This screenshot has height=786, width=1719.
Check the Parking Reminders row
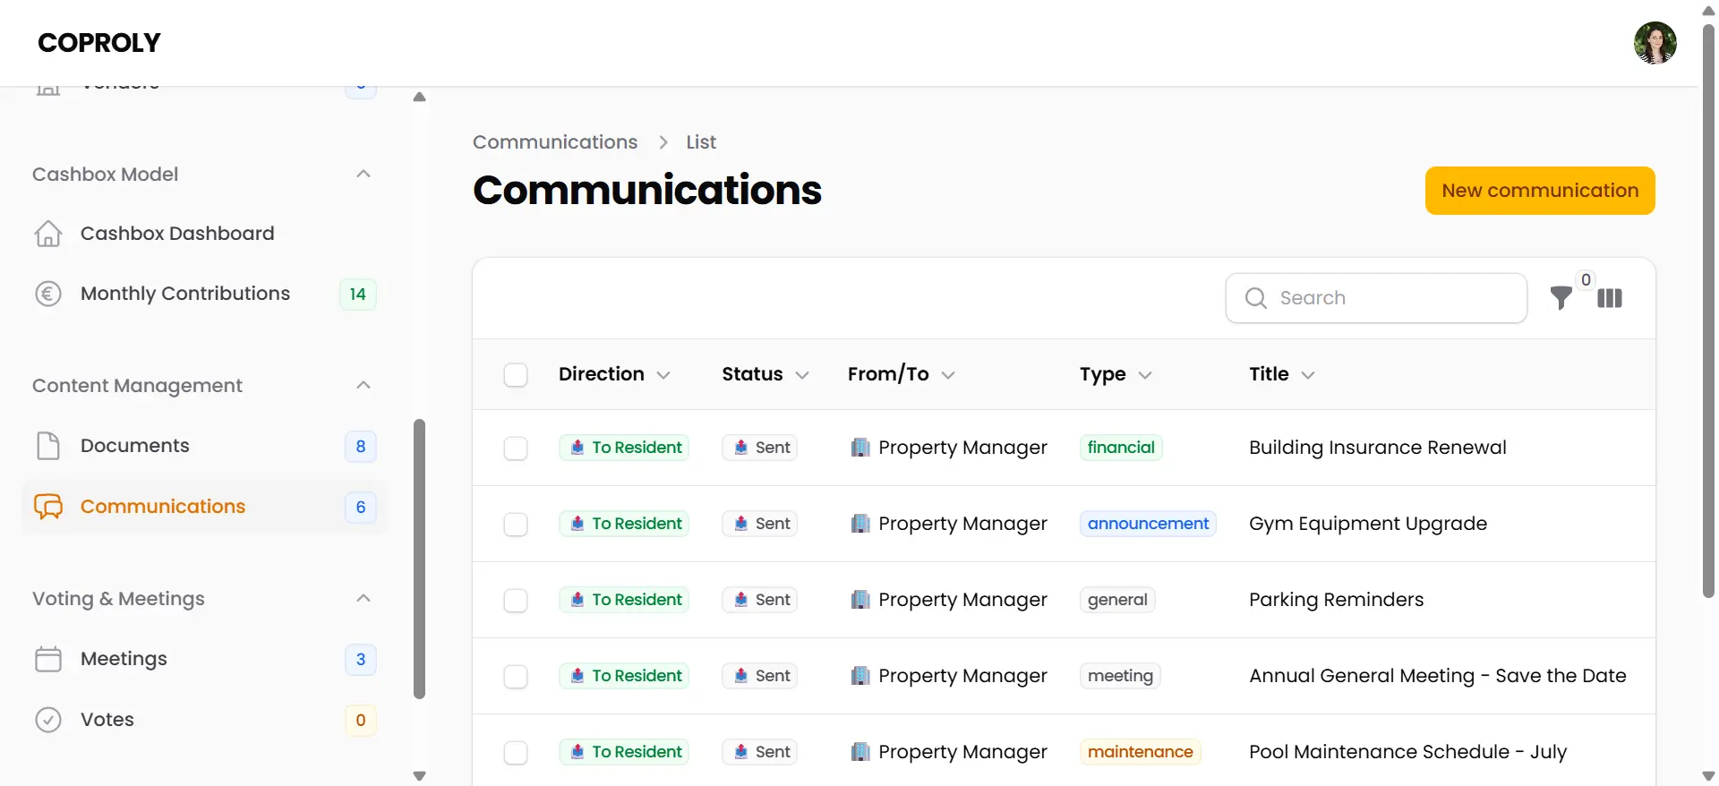[516, 601]
